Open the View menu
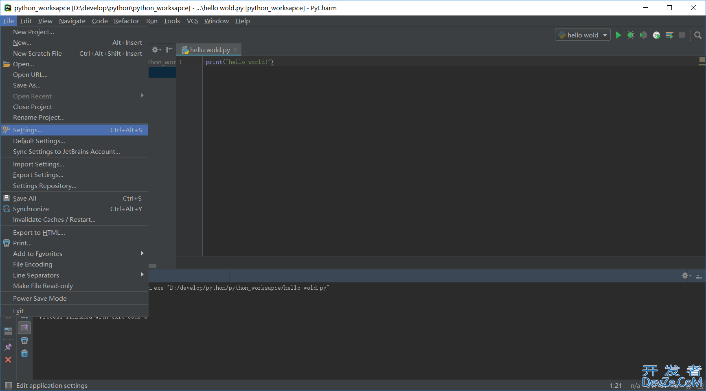Screen dimensions: 706x391 point(45,21)
